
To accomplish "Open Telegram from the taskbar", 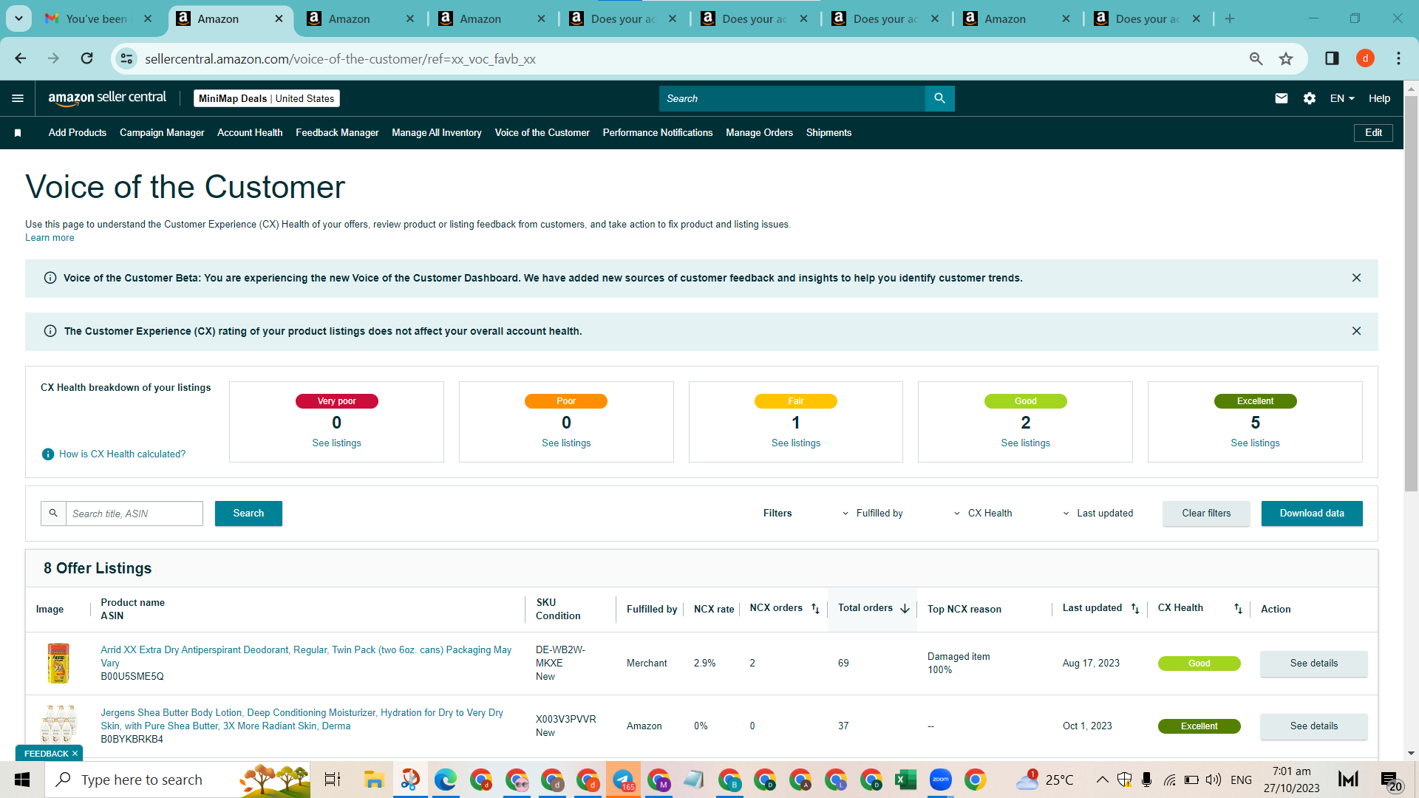I will tap(623, 780).
